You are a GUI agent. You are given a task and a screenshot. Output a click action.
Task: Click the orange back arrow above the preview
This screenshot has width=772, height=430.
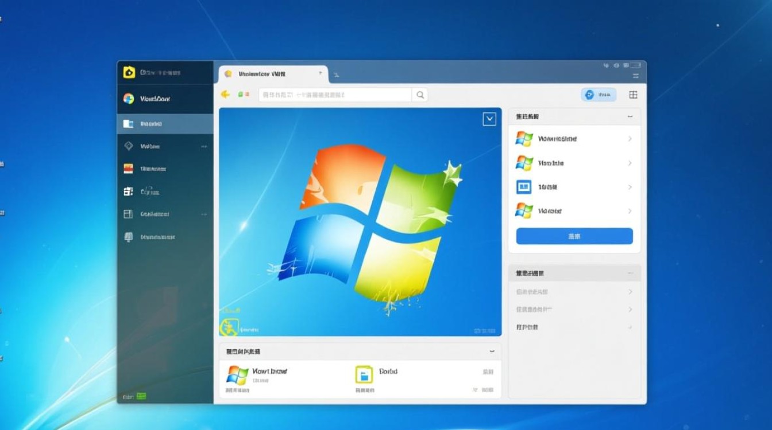pyautogui.click(x=225, y=95)
